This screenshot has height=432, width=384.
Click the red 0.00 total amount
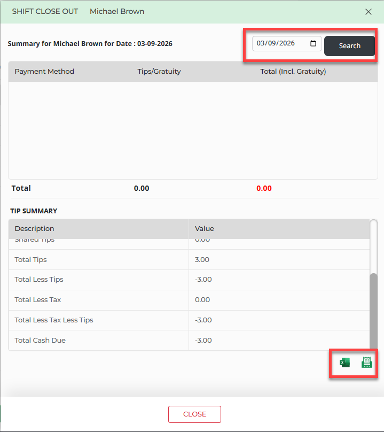[264, 188]
